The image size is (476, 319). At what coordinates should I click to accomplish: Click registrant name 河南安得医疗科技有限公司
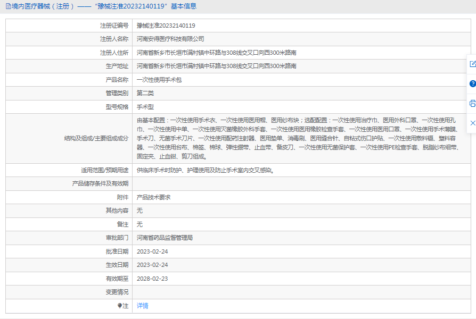point(170,39)
